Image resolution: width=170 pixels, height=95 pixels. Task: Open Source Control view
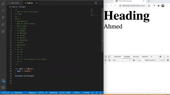(3, 17)
